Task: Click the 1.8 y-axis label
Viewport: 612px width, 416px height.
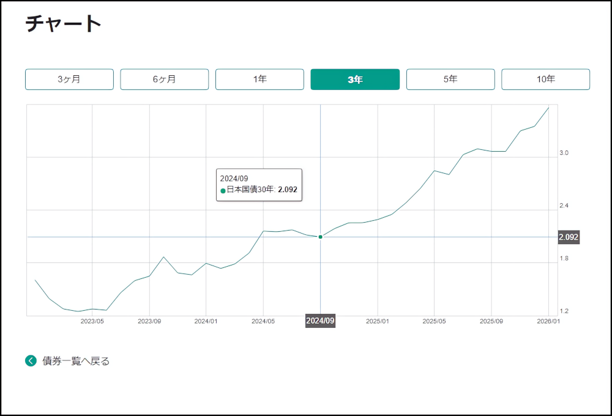Action: 564,259
